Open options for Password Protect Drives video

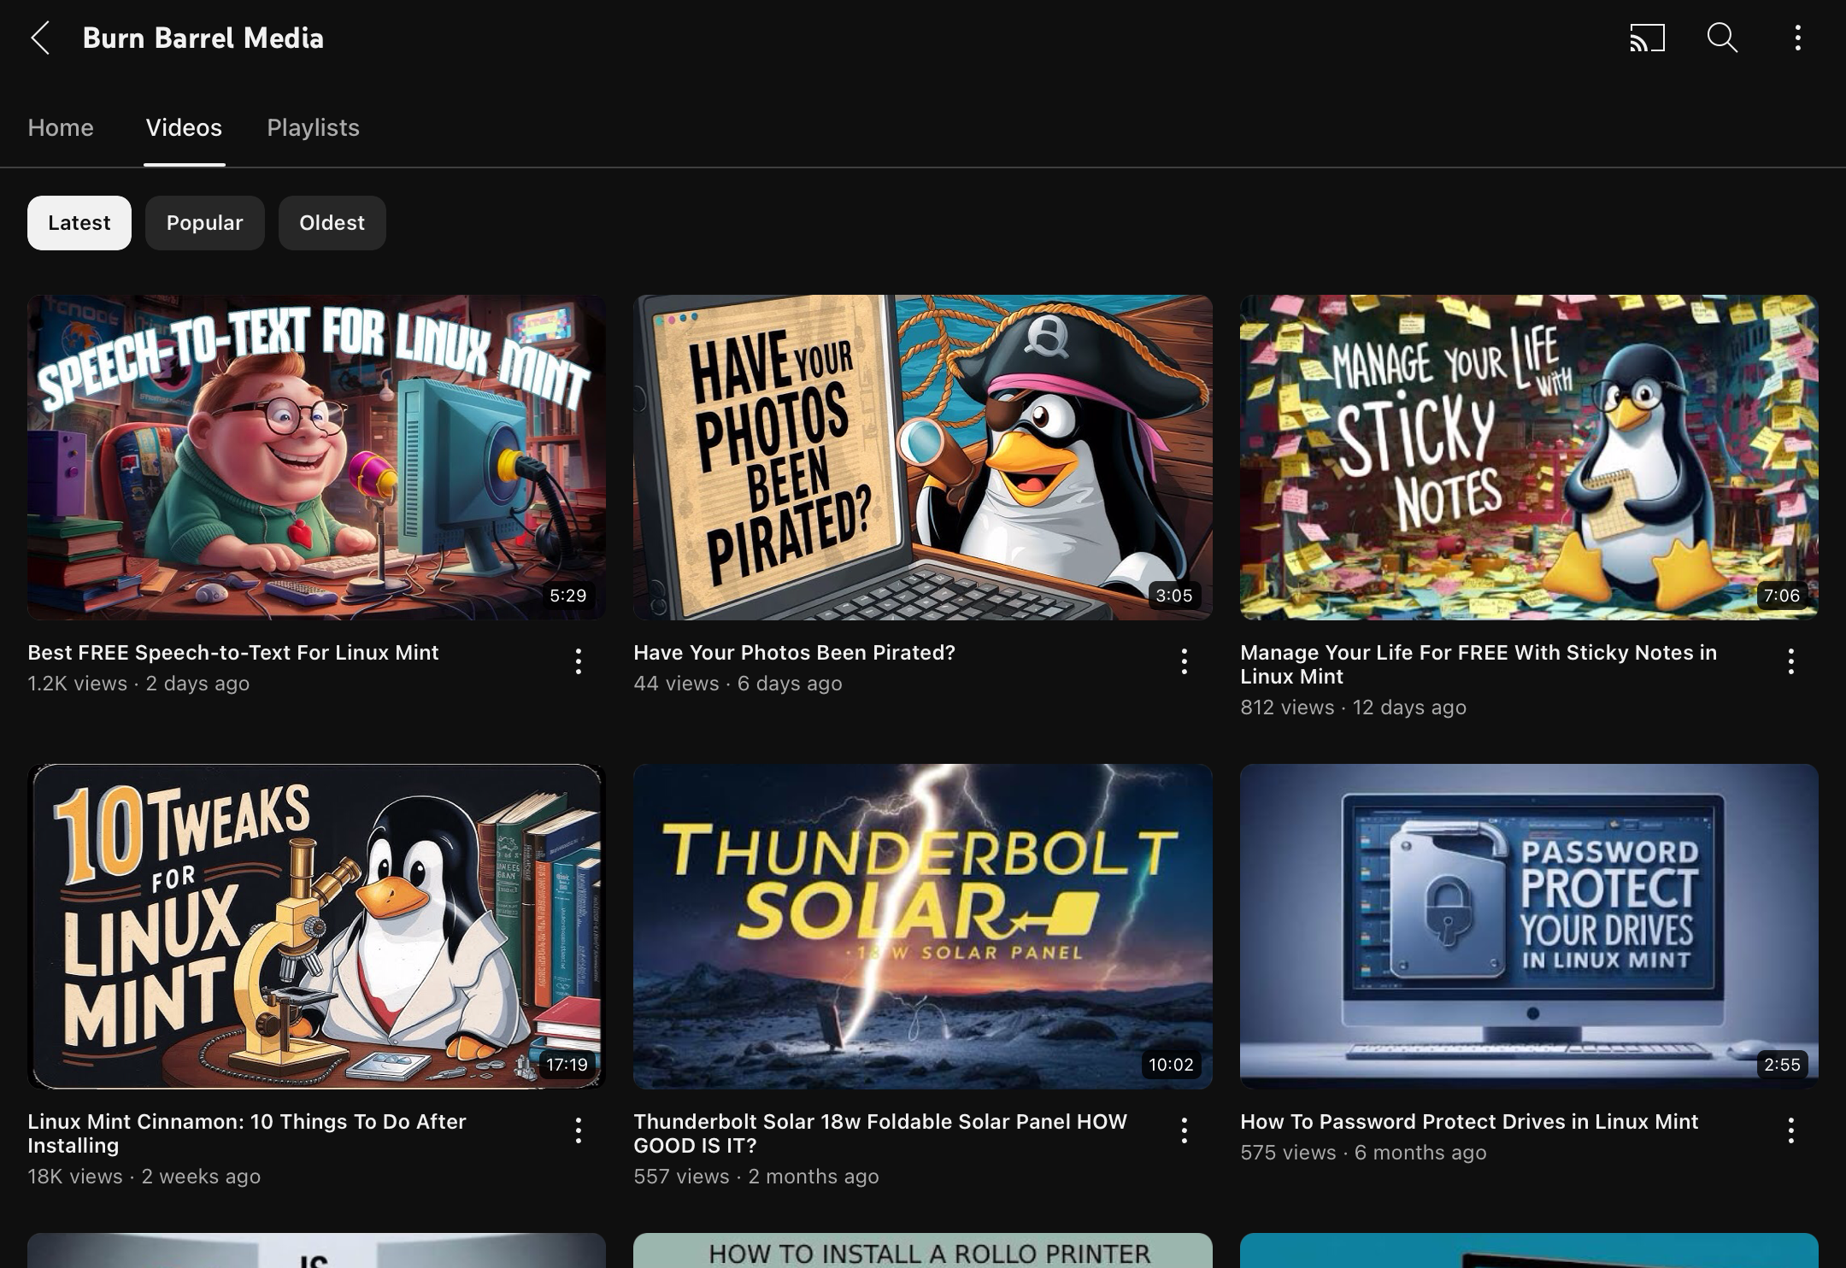[x=1790, y=1130]
